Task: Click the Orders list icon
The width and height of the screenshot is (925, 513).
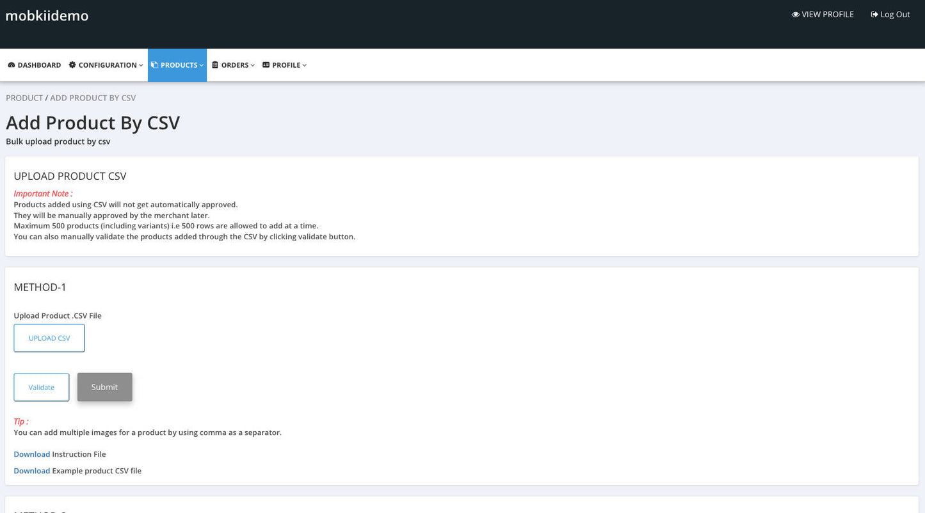Action: (x=215, y=65)
